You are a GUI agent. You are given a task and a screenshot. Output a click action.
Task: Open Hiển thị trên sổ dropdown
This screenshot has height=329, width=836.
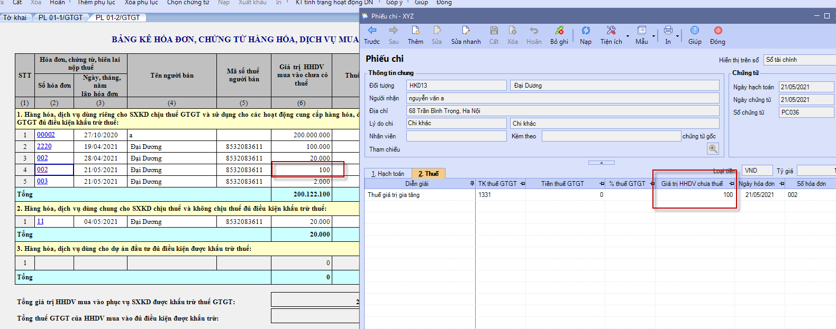(x=799, y=60)
